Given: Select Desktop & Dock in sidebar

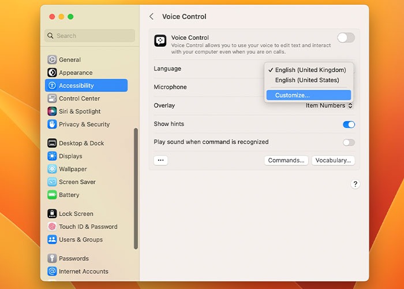Looking at the screenshot, I should click(81, 143).
